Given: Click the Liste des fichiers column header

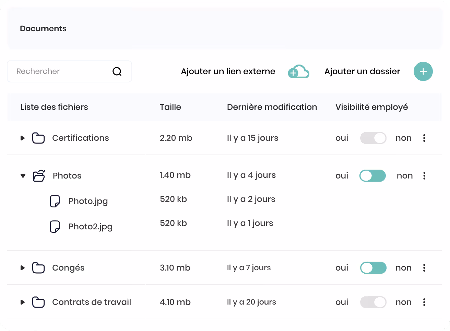Looking at the screenshot, I should 54,107.
